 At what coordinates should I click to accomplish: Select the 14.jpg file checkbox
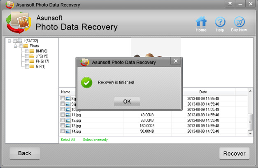(x=63, y=131)
